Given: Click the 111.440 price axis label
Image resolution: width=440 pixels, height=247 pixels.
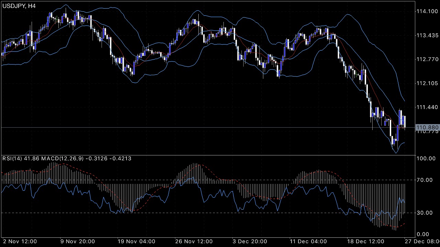Looking at the screenshot, I should tap(426, 107).
